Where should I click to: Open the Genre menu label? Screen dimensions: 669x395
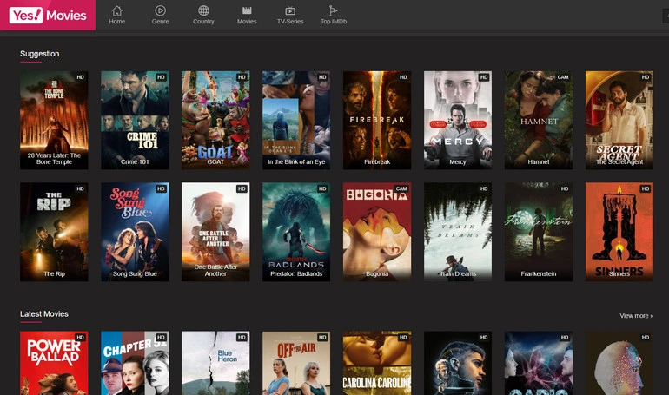point(161,22)
